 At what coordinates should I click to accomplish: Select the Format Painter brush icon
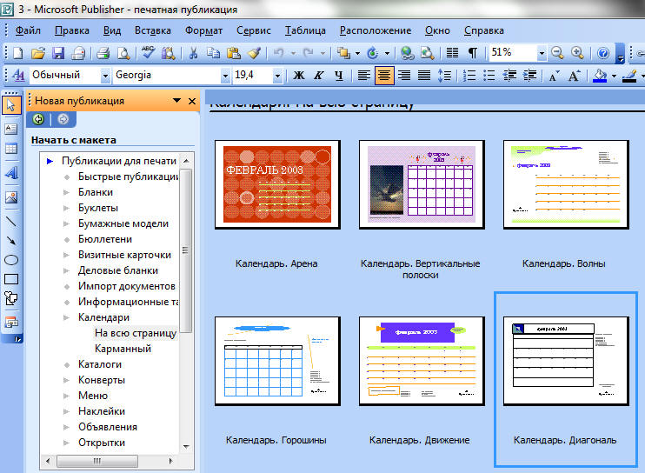pyautogui.click(x=254, y=53)
